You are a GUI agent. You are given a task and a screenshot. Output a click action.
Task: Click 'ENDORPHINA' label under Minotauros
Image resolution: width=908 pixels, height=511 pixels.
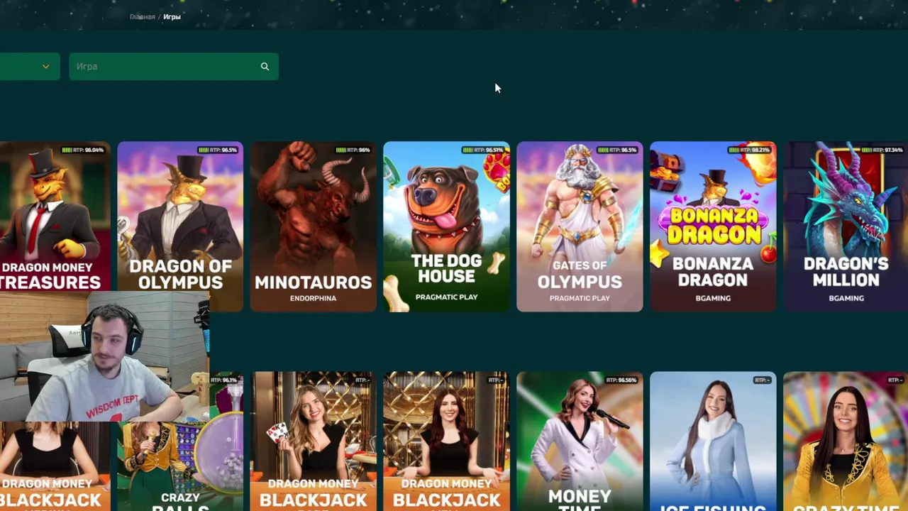[x=313, y=298]
